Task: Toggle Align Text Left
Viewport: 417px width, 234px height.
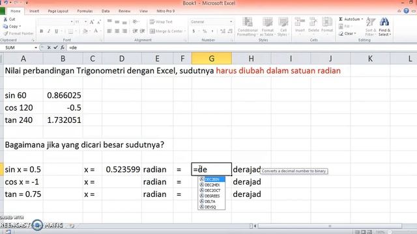Action: pos(109,31)
